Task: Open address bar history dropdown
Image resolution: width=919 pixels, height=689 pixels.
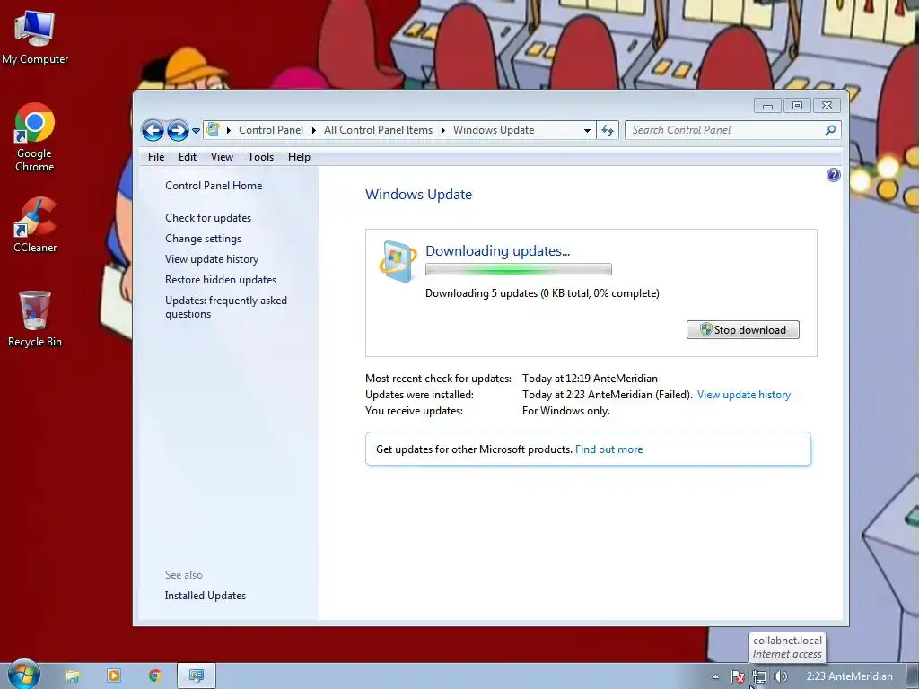Action: pos(587,131)
